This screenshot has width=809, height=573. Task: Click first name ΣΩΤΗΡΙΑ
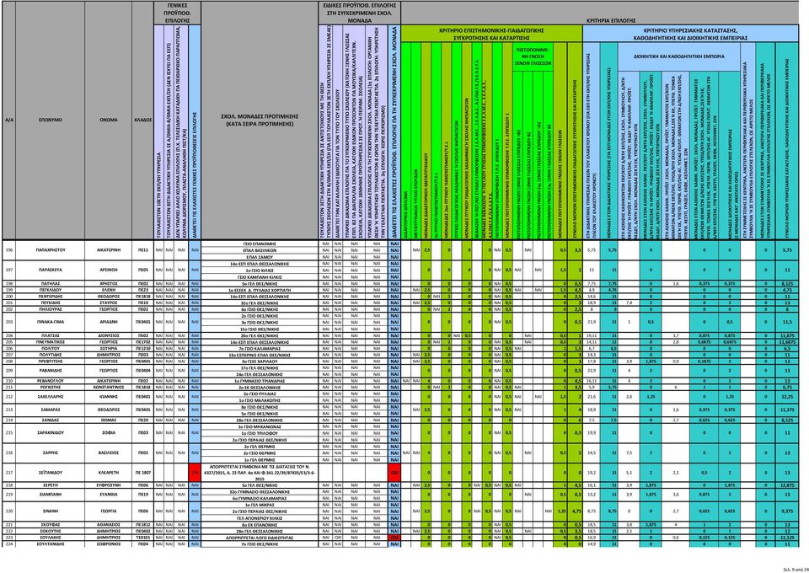coord(109,348)
